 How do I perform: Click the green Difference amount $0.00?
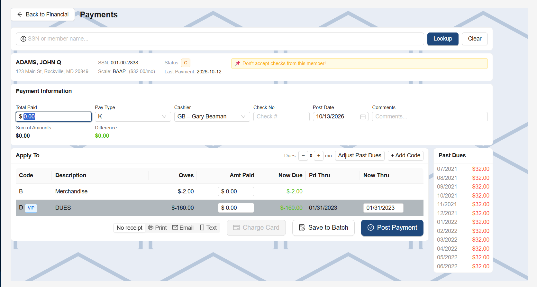tap(102, 136)
